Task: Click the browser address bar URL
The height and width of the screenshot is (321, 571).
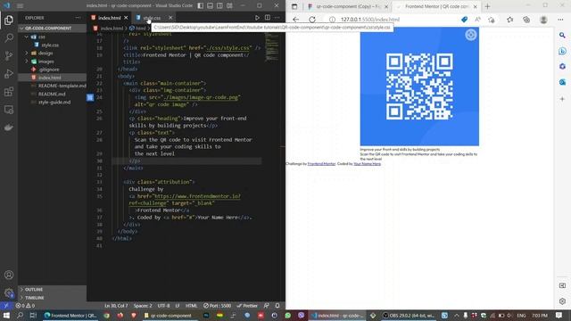Action: coord(370,20)
